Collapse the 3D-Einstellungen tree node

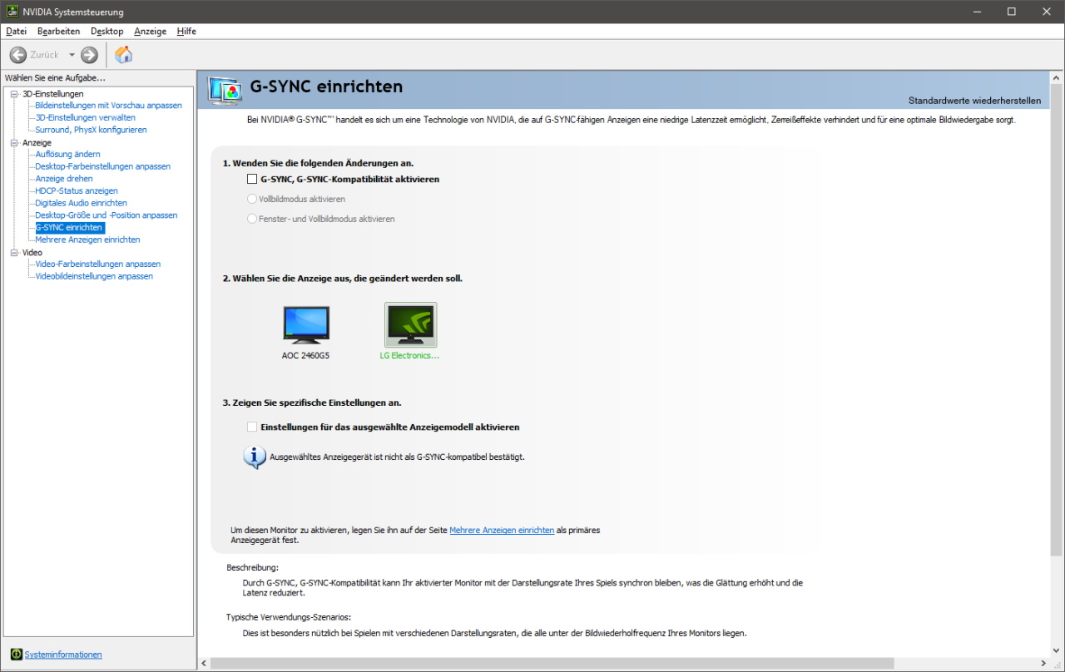(x=14, y=94)
